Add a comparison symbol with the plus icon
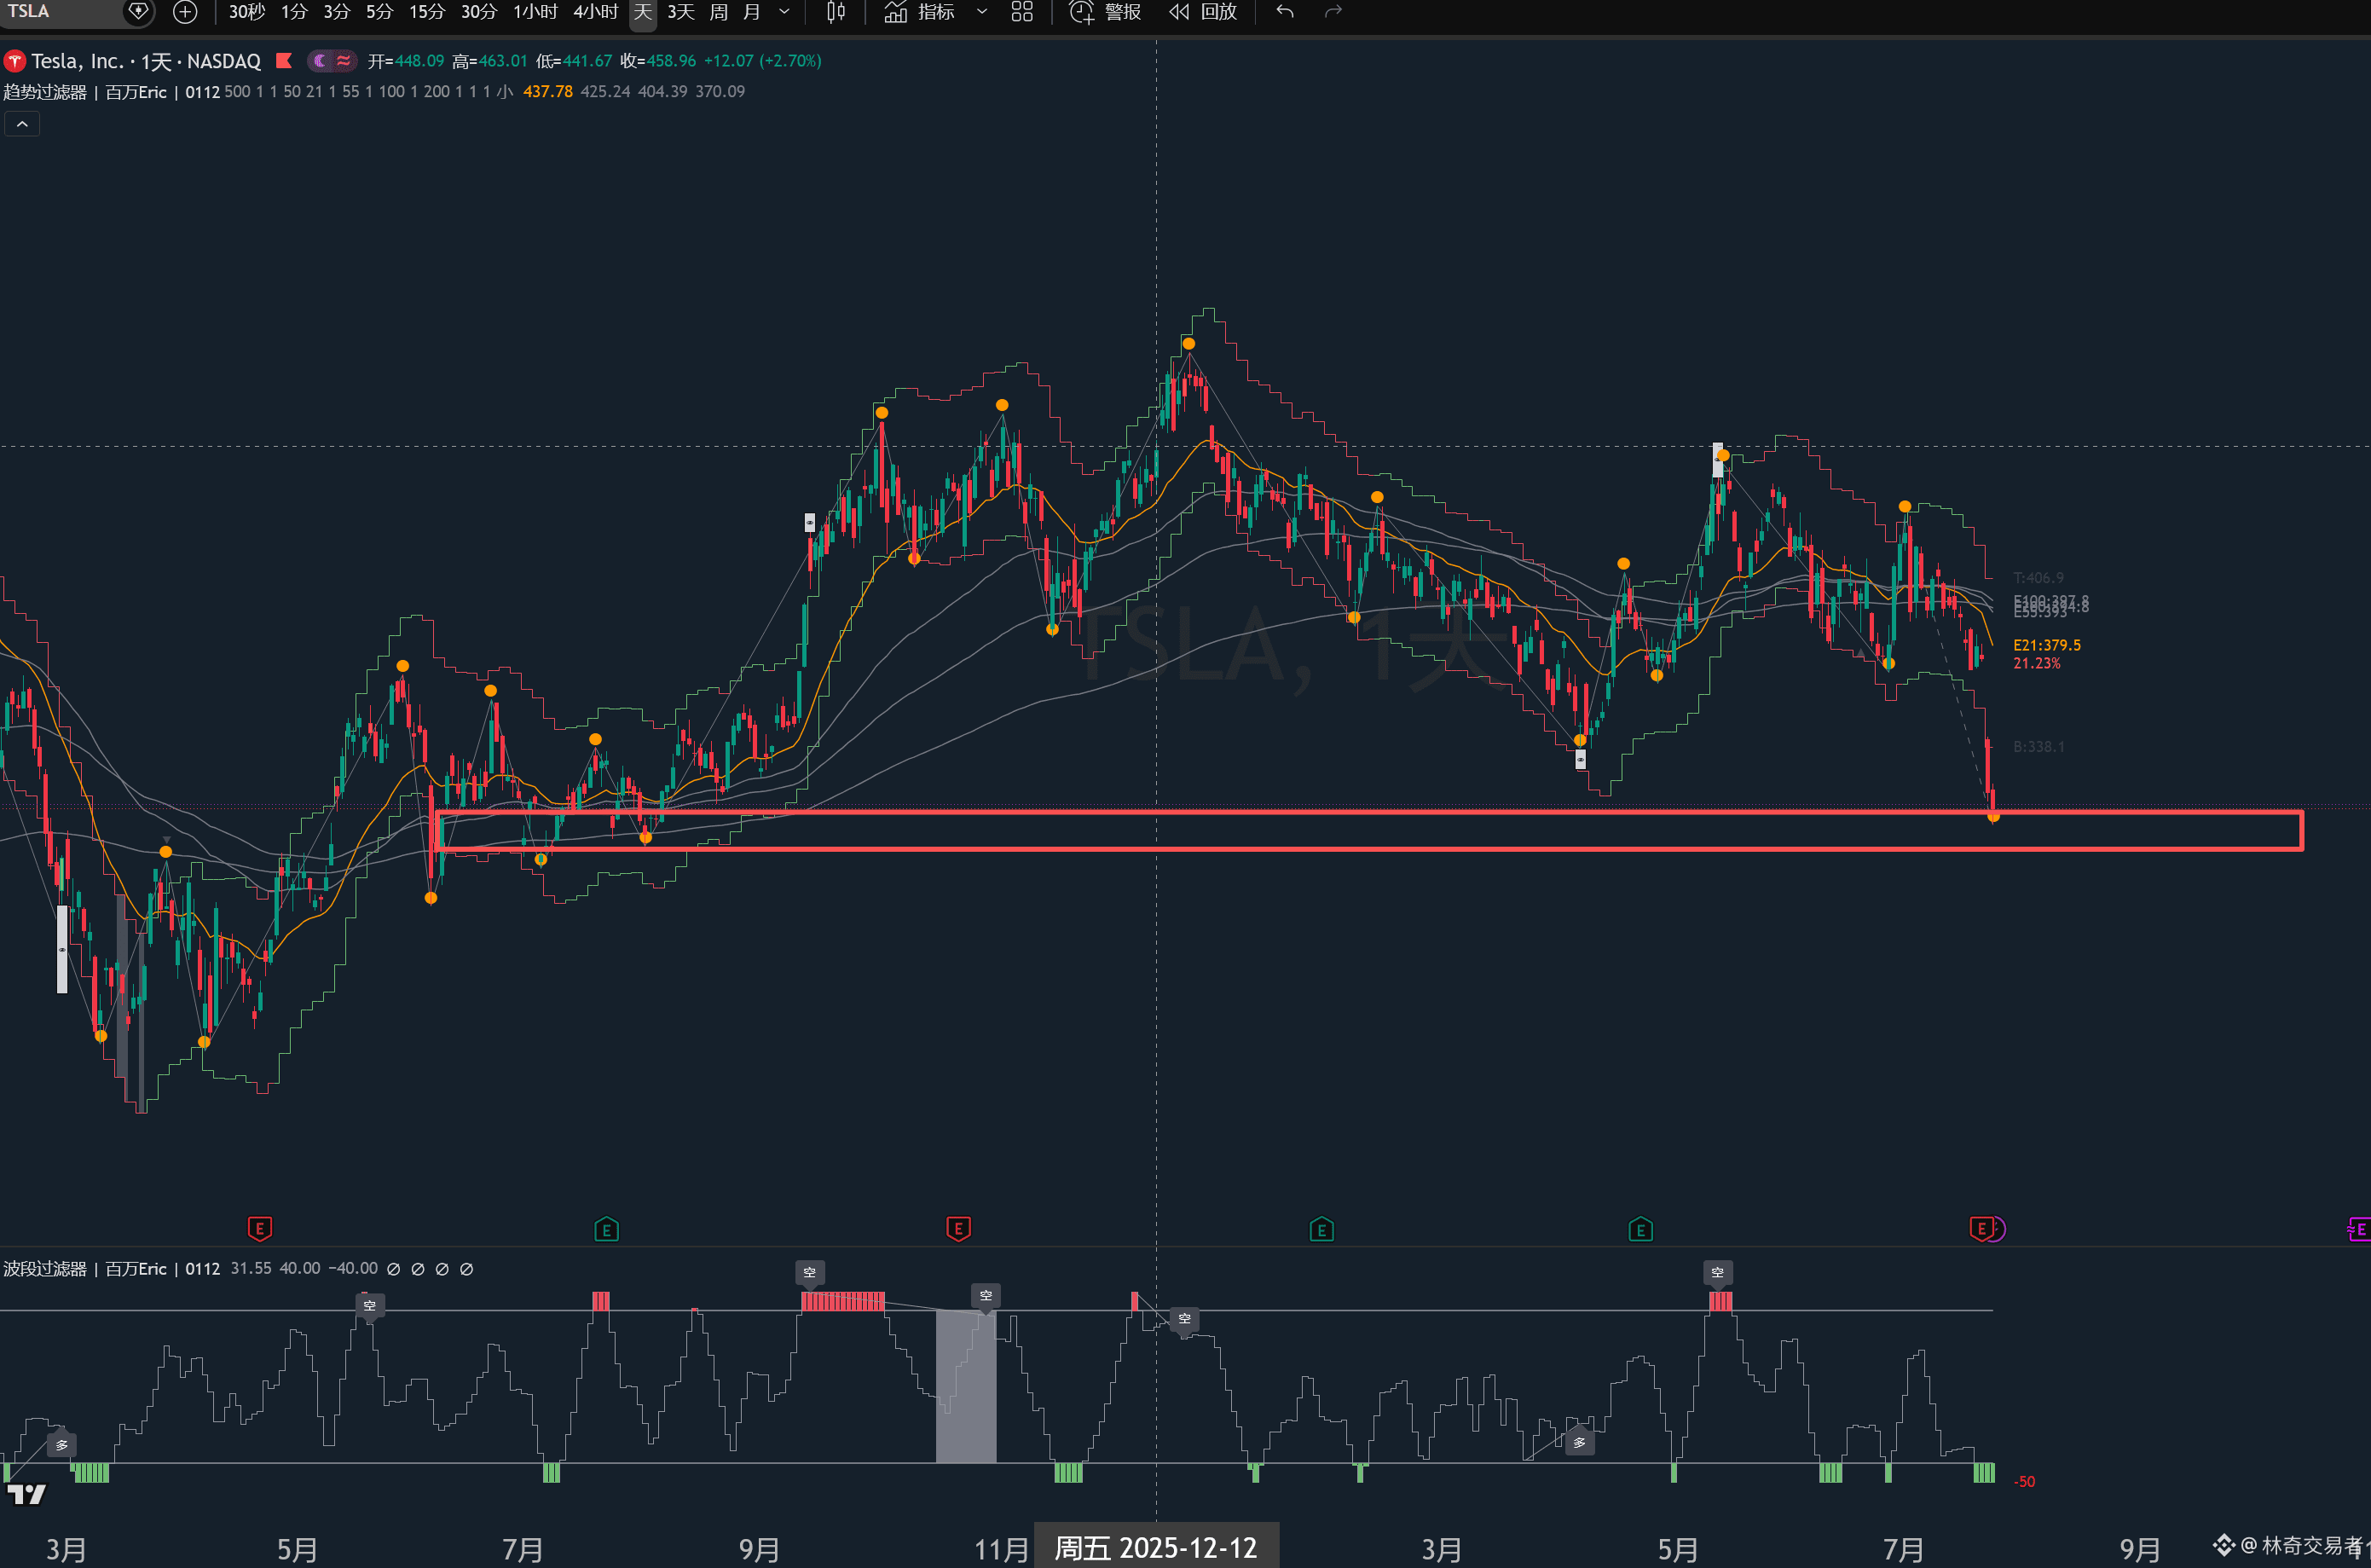 point(185,12)
